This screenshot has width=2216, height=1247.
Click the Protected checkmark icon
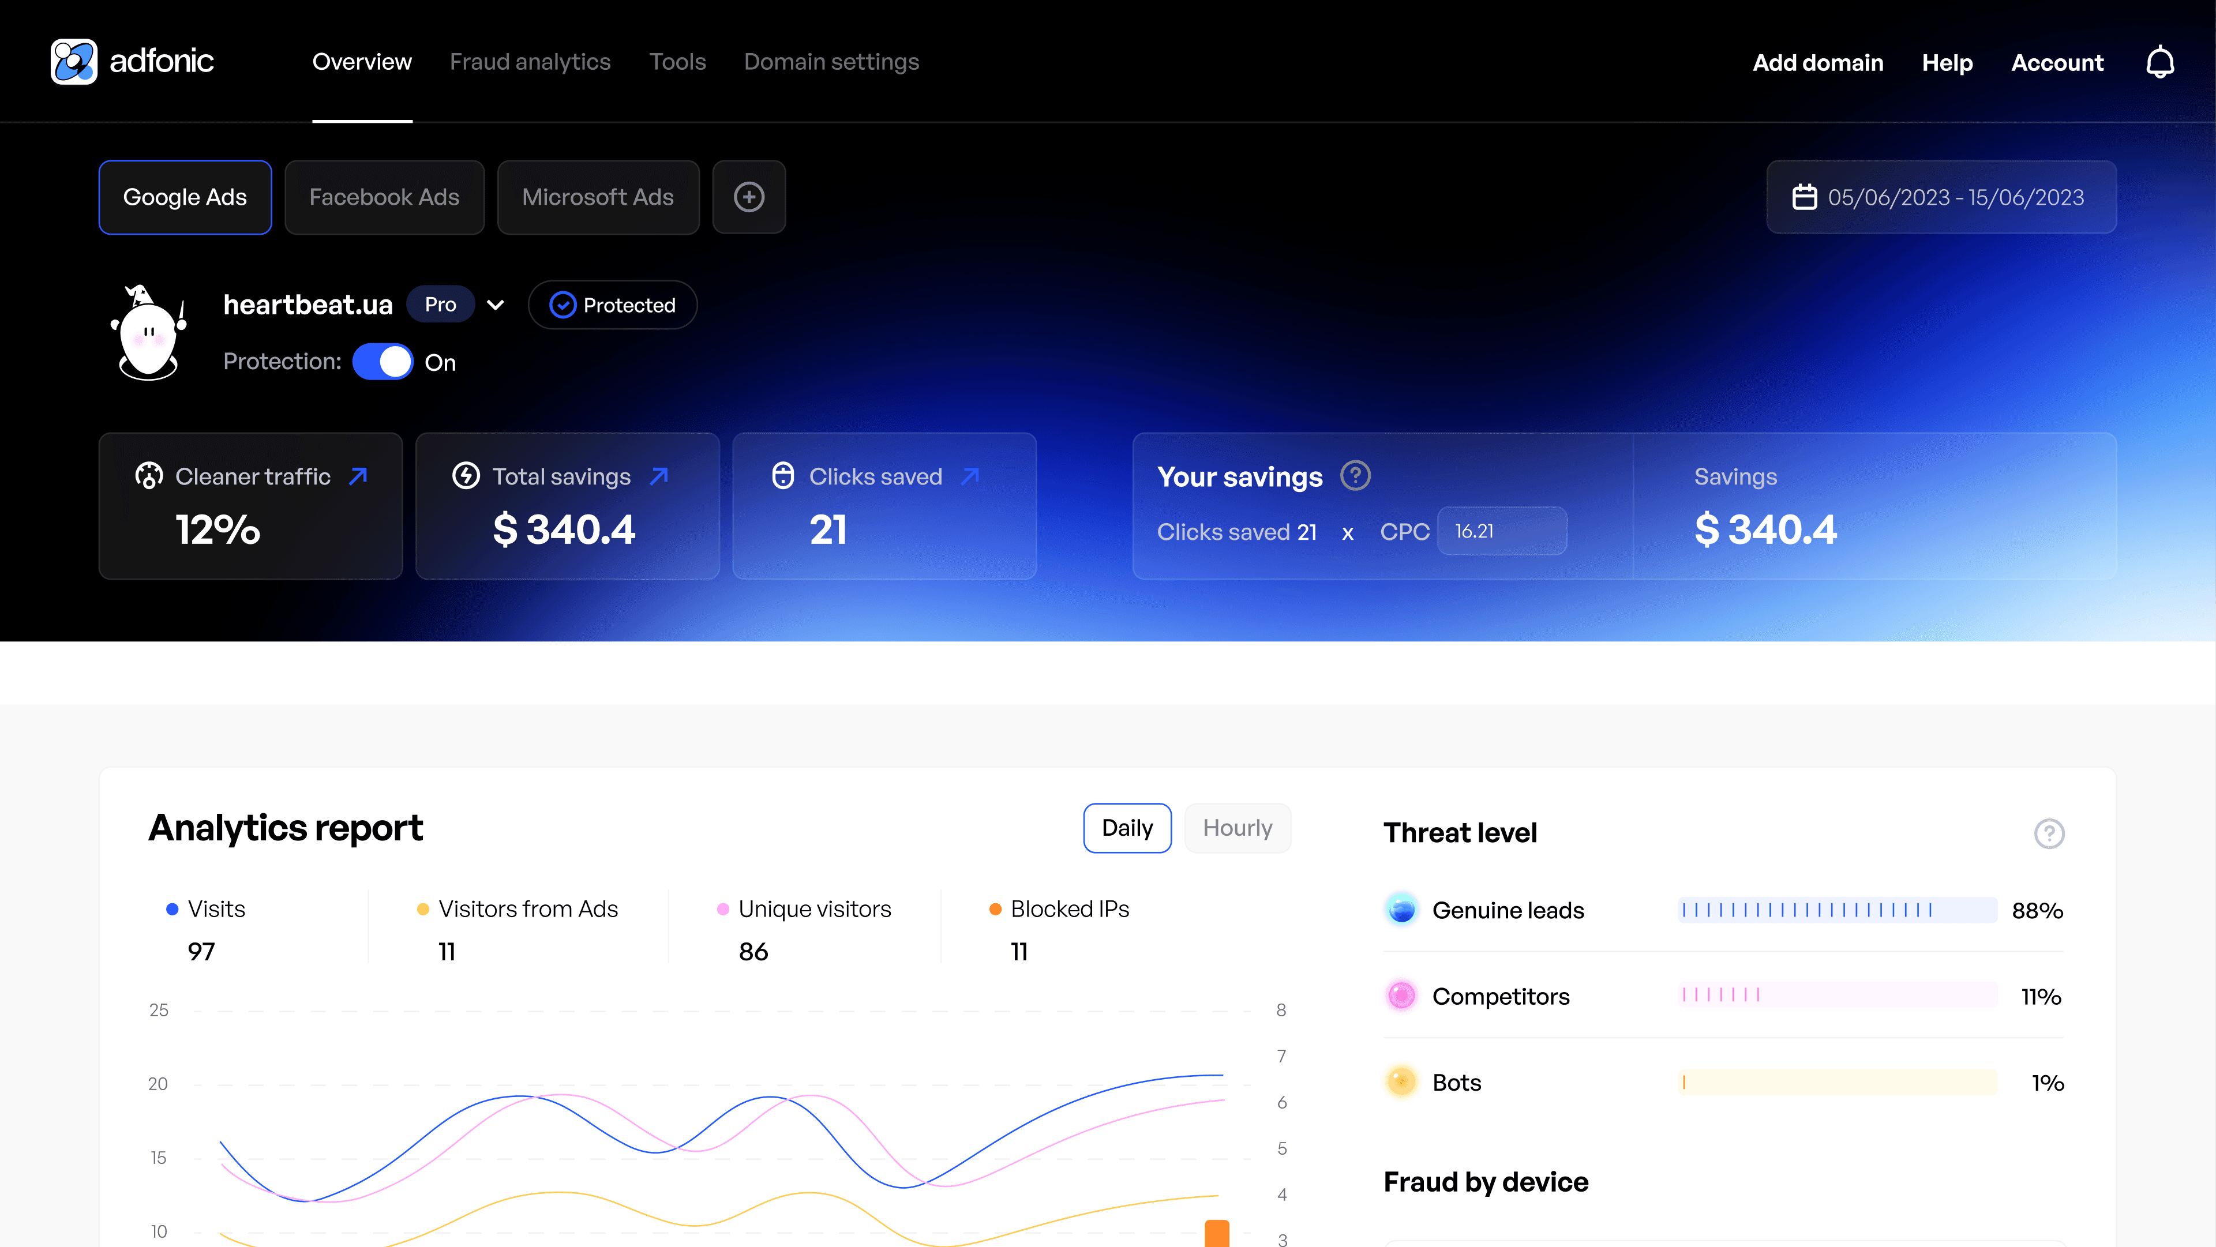tap(563, 305)
